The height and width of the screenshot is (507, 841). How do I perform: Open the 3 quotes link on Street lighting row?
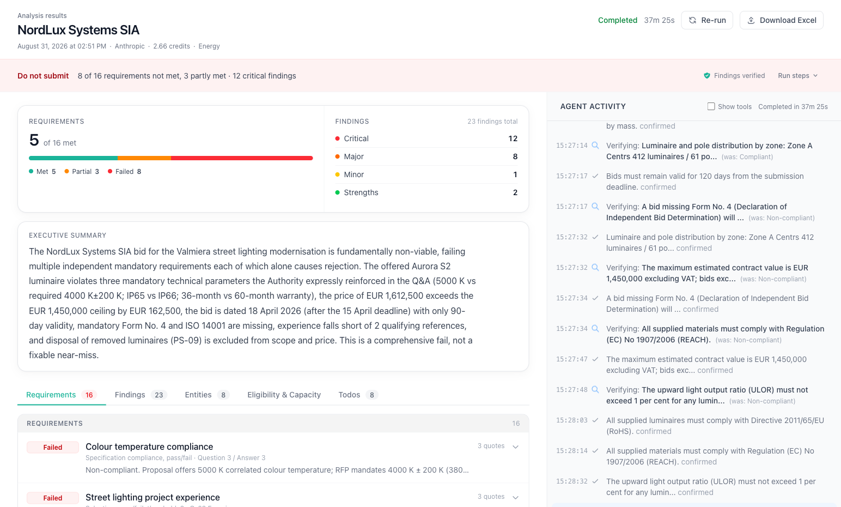(x=491, y=497)
